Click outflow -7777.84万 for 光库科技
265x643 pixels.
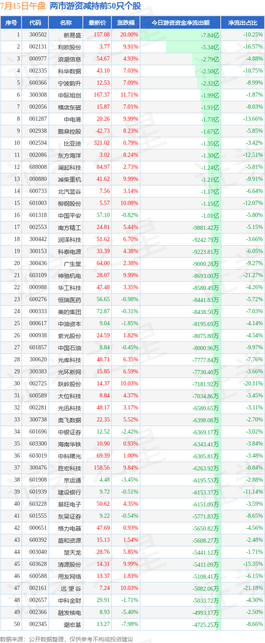tap(206, 360)
